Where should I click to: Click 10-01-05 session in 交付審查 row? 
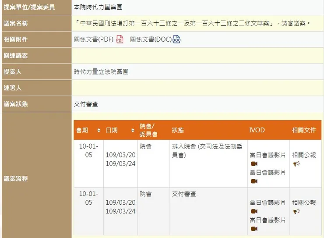point(88,198)
